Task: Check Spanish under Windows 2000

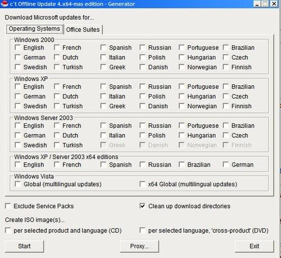Action: coord(103,48)
